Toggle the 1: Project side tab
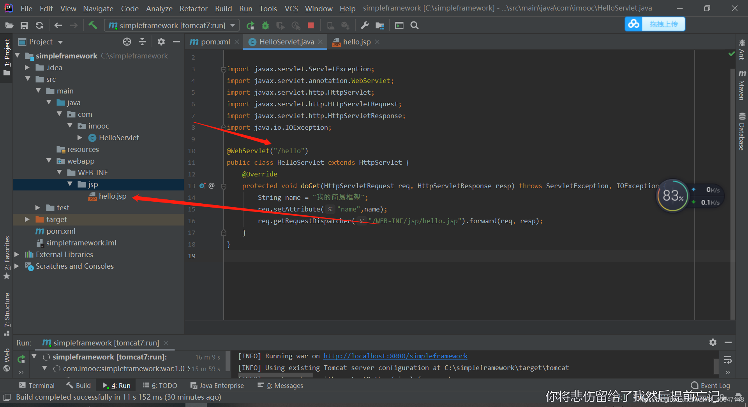748x407 pixels. click(7, 57)
